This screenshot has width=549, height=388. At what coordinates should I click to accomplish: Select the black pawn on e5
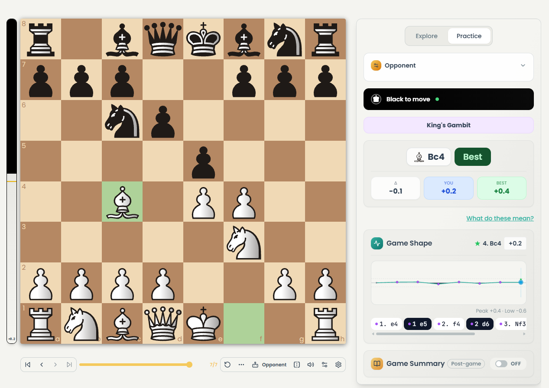pos(204,161)
